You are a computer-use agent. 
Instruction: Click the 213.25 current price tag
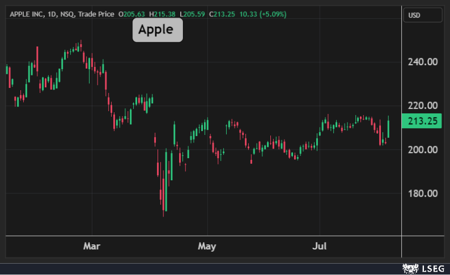point(421,121)
